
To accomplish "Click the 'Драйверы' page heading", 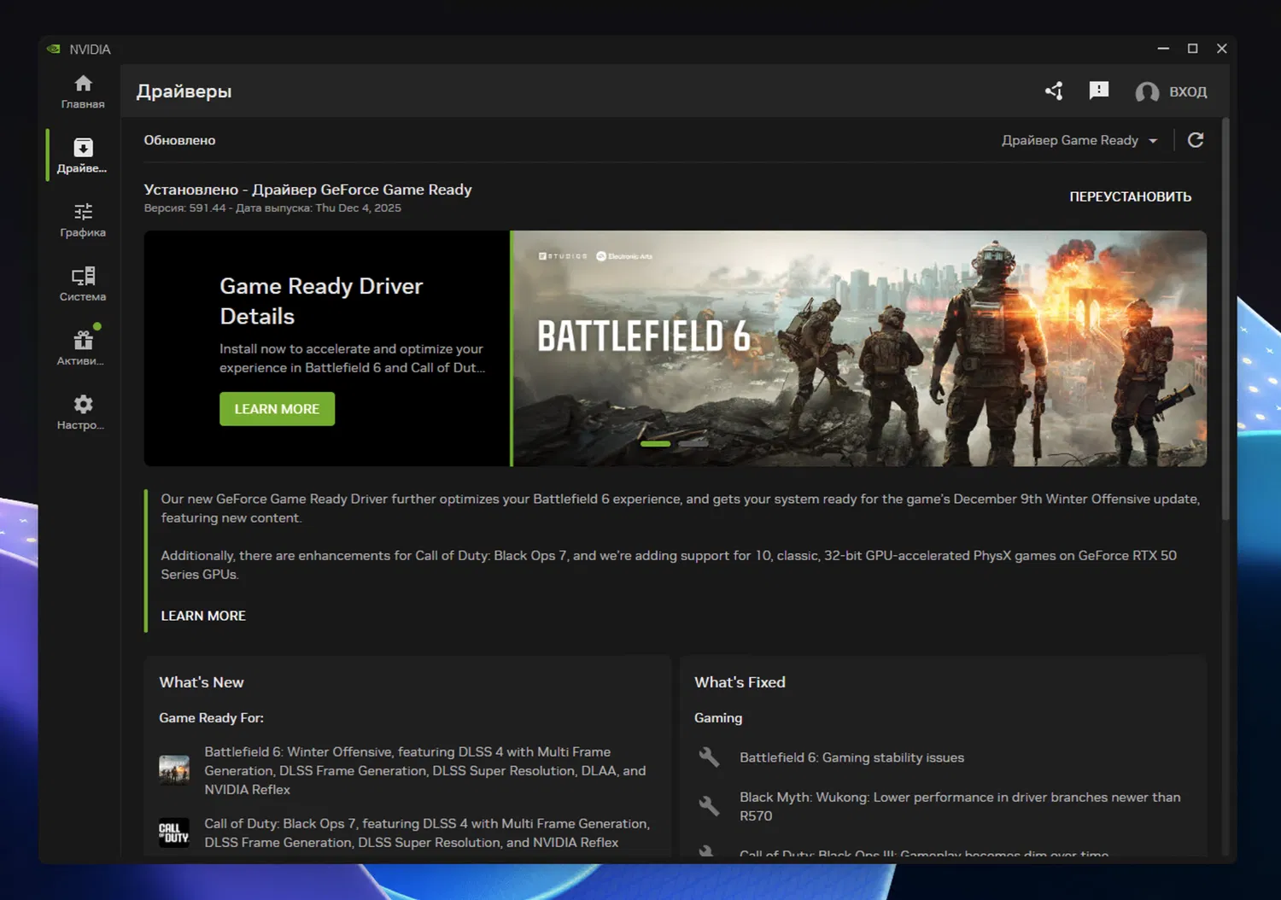I will point(184,91).
